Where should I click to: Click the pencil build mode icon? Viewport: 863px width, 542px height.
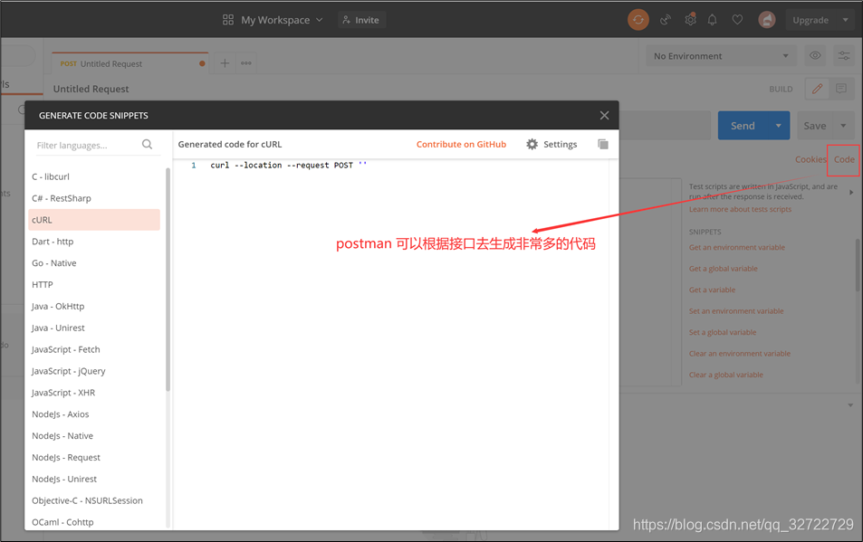point(818,89)
